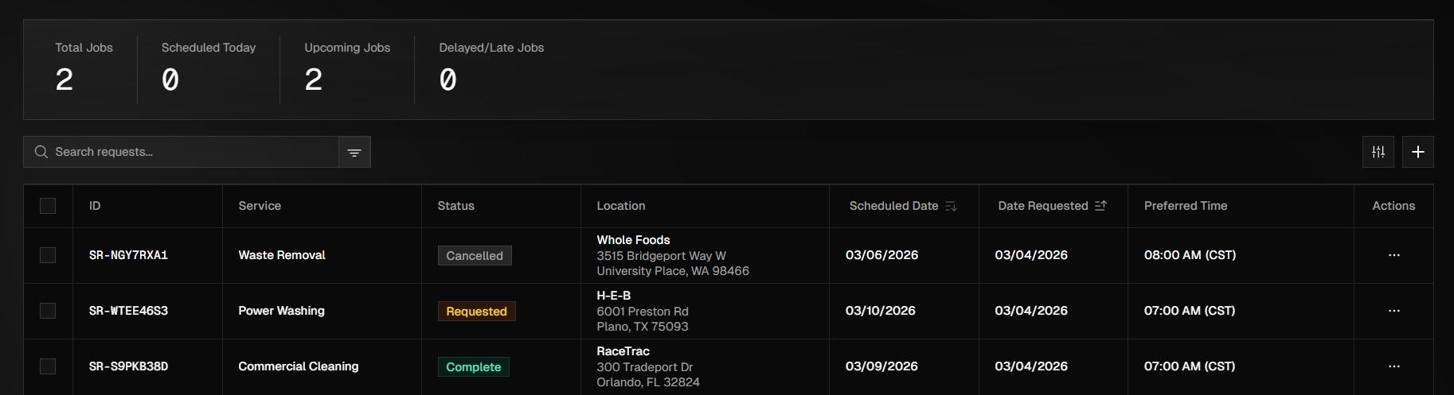Screen dimensions: 1454x395
Task: Open request ID SR-WTEE46S3
Action: click(x=128, y=311)
